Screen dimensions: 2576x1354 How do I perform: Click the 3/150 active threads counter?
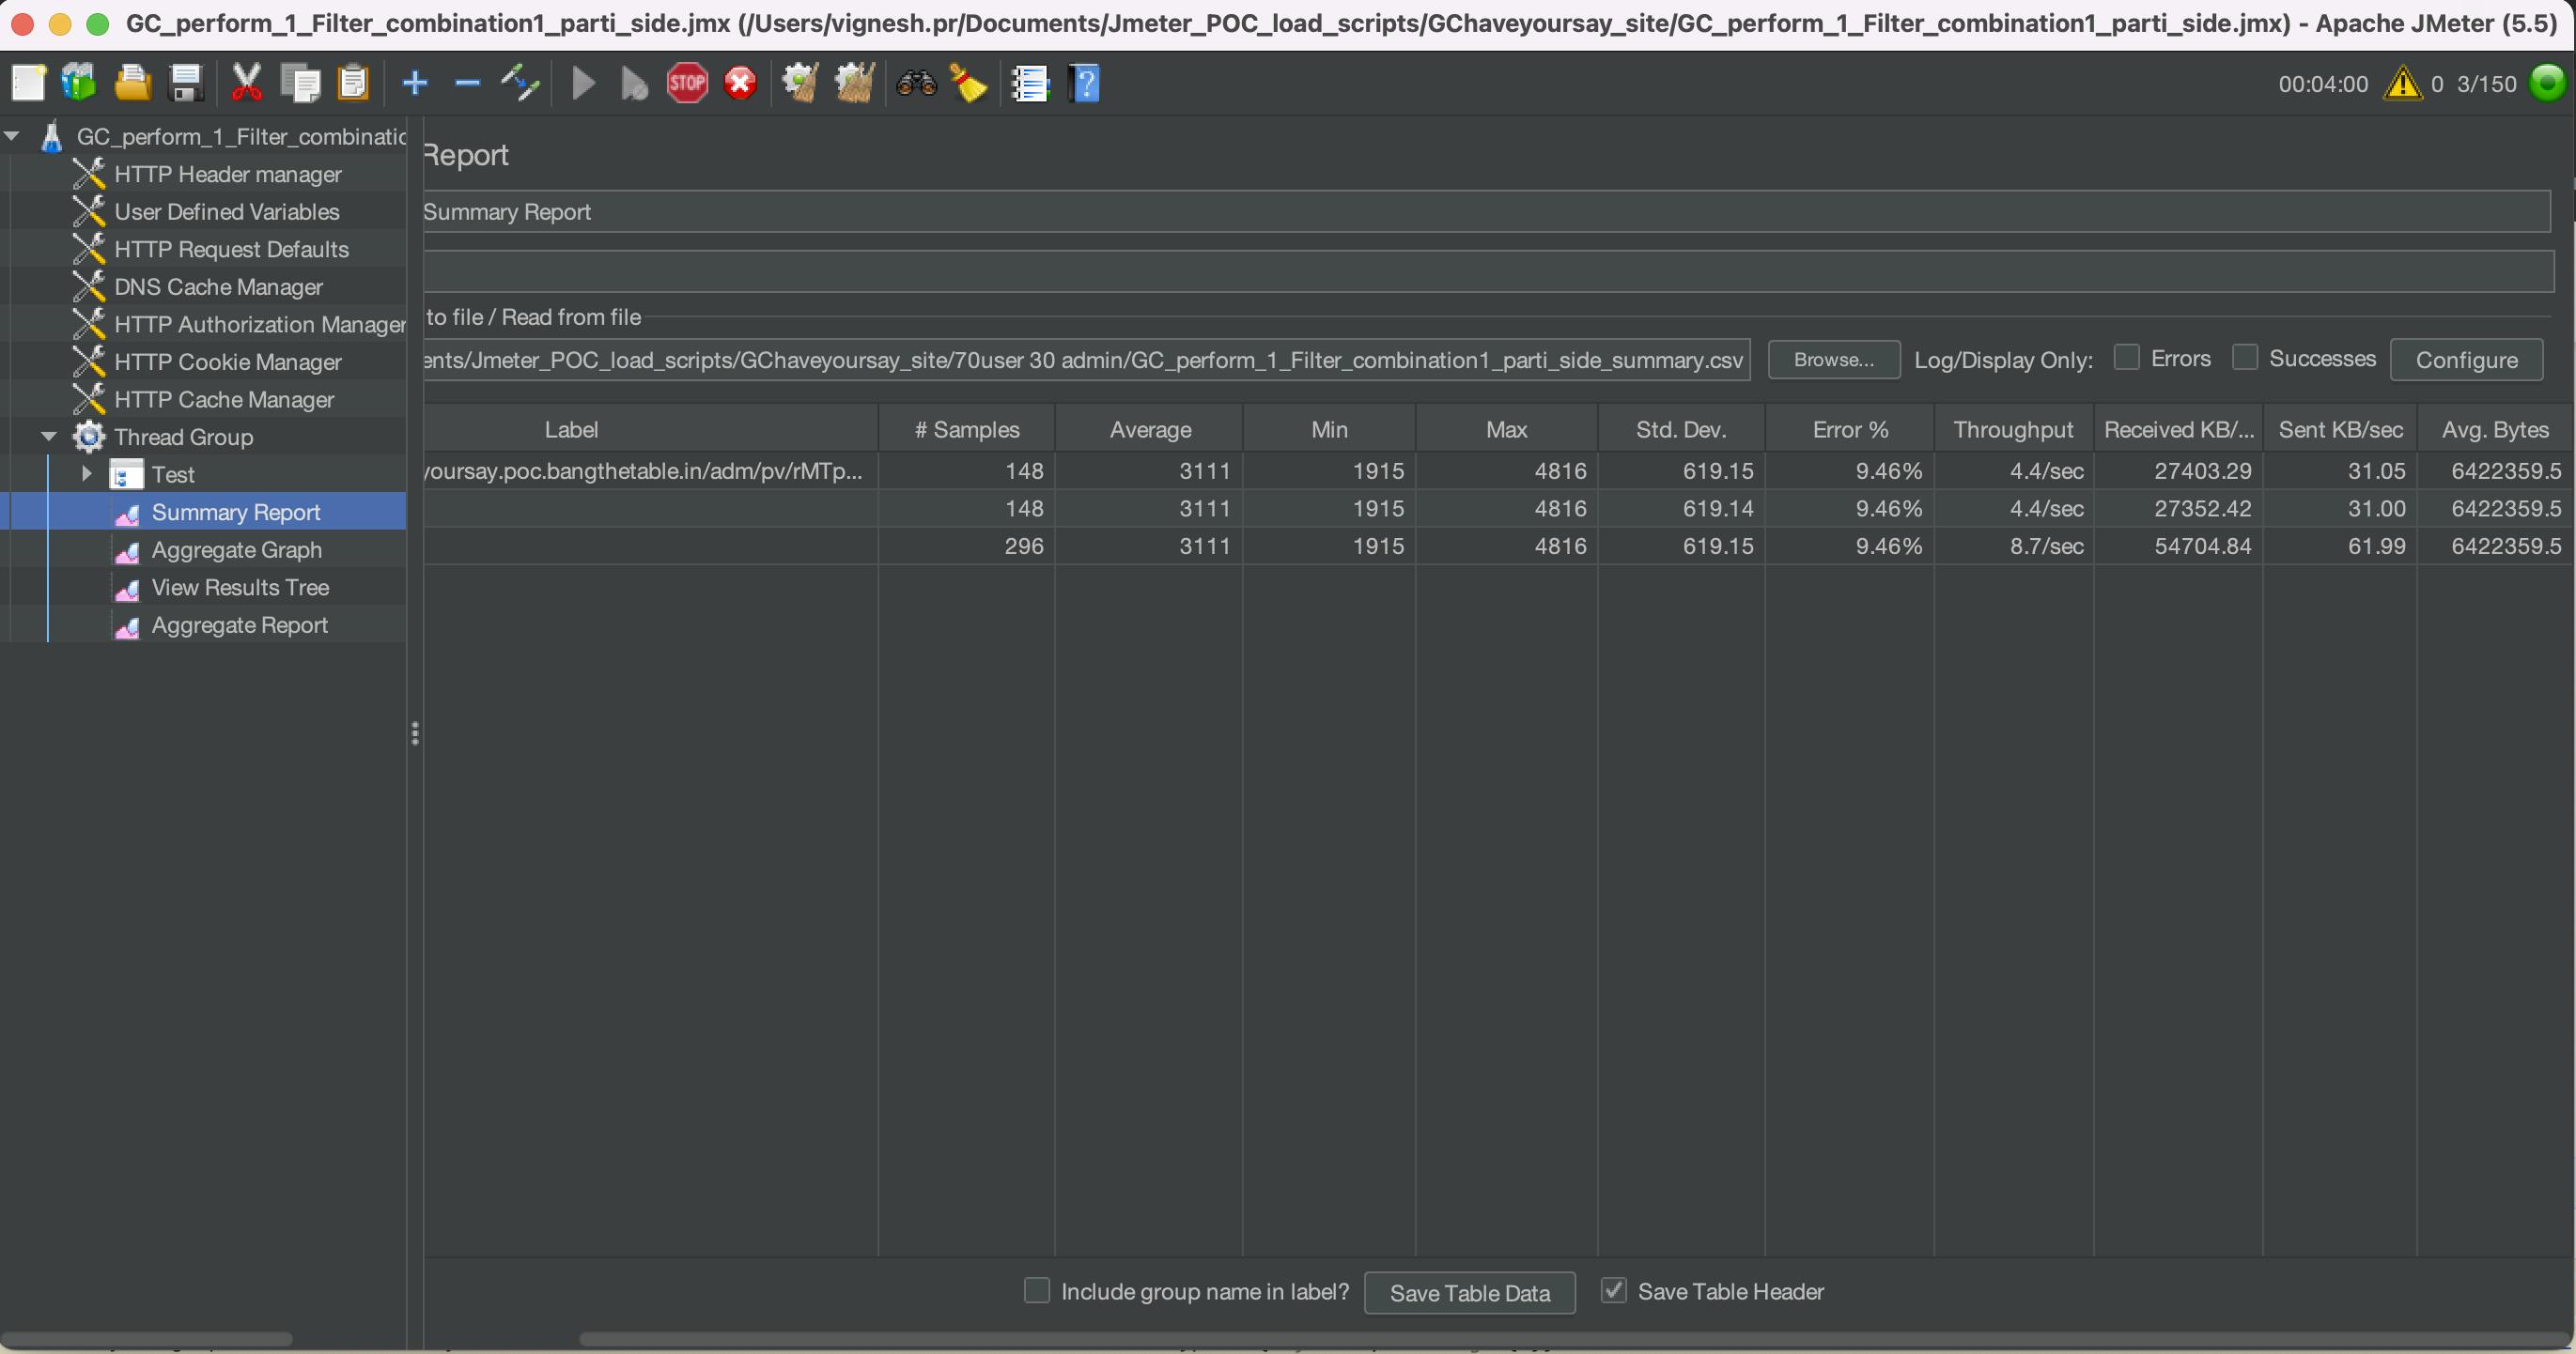pos(2486,84)
